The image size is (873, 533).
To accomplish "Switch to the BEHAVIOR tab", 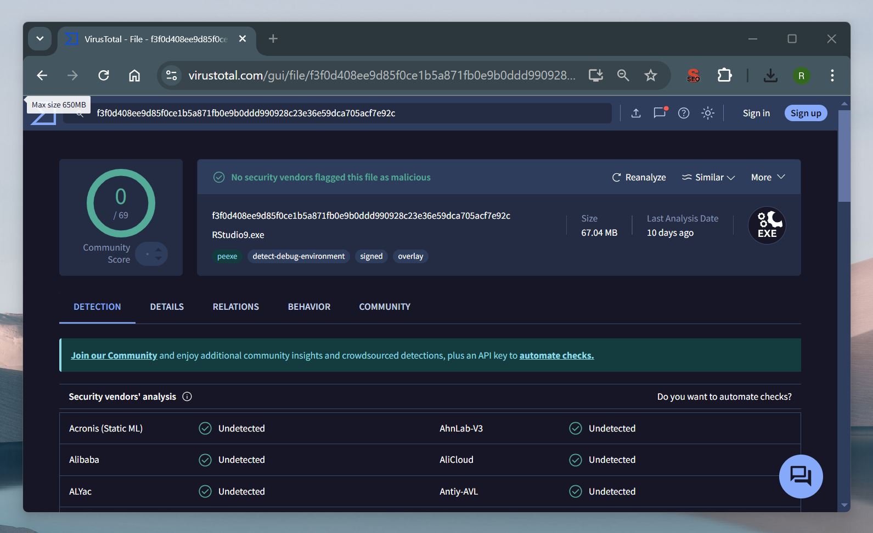I will (309, 307).
